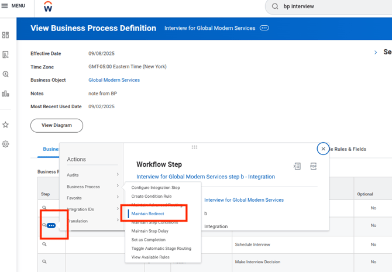The image size is (392, 272).
Task: Click the Audits submenu arrow
Action: (118, 174)
